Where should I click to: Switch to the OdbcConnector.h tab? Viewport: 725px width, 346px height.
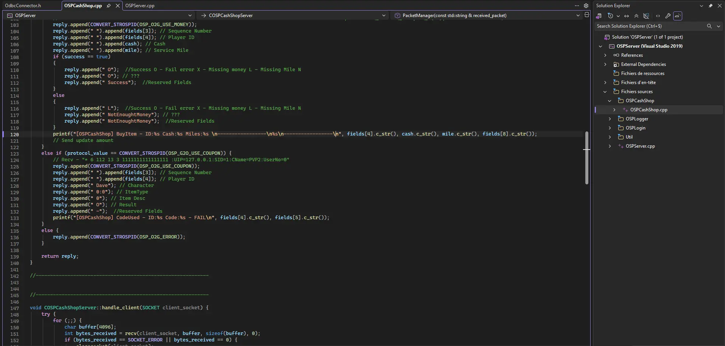[23, 6]
